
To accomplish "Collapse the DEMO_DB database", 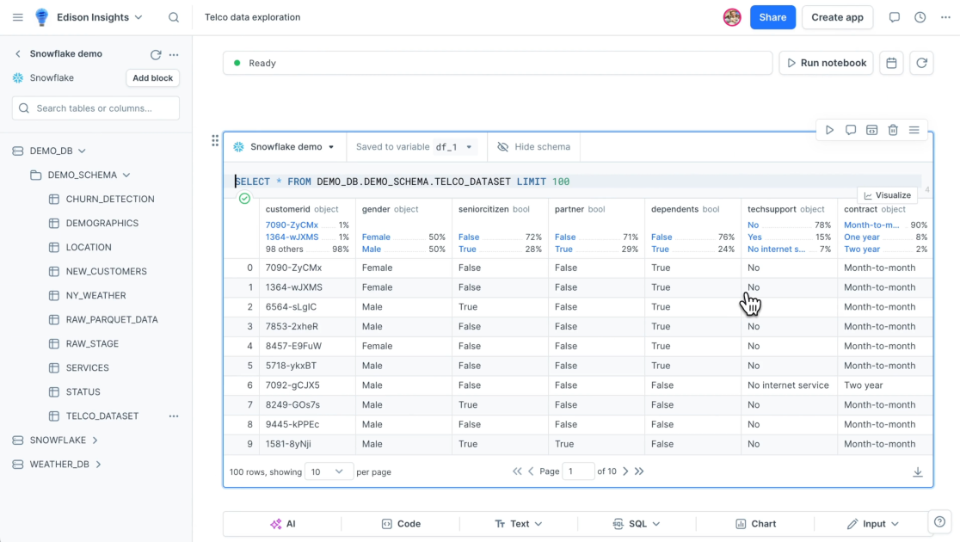I will (x=82, y=151).
